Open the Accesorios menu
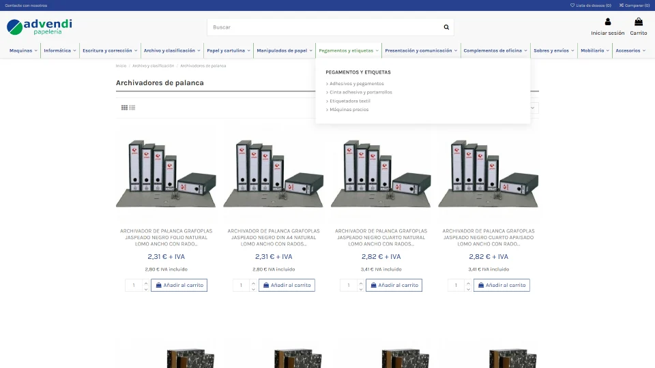The height and width of the screenshot is (368, 655). (630, 50)
